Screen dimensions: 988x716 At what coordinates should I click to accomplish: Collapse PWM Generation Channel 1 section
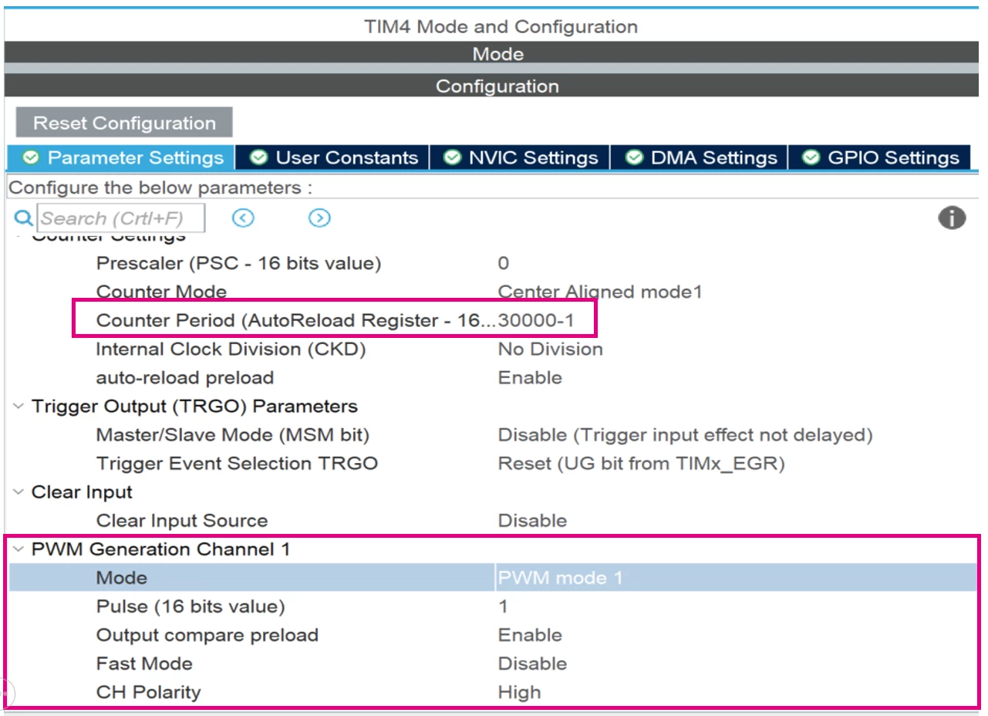coord(19,549)
